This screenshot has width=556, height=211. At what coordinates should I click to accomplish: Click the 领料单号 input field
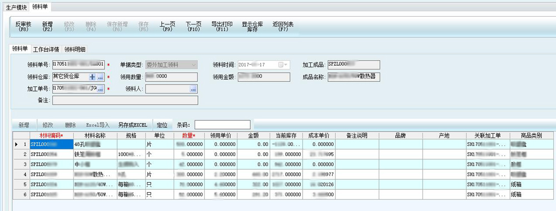click(x=78, y=65)
